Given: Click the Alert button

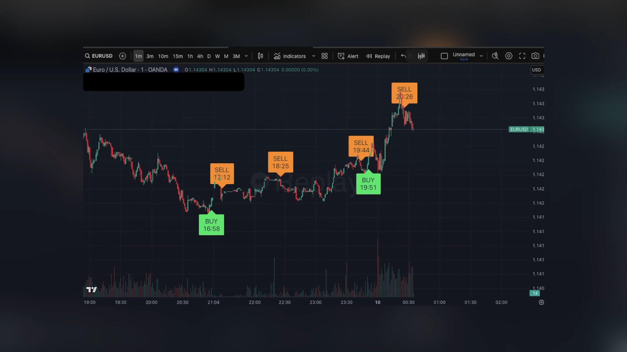Looking at the screenshot, I should point(348,56).
